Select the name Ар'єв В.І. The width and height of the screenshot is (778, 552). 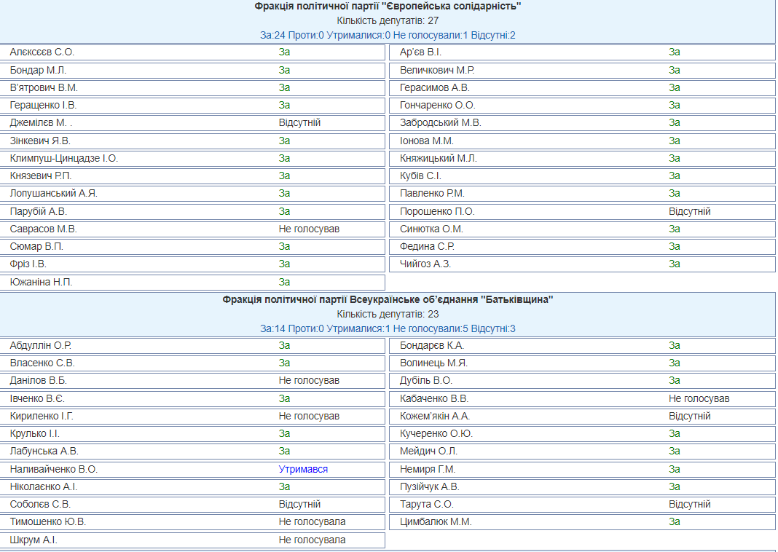click(x=420, y=52)
